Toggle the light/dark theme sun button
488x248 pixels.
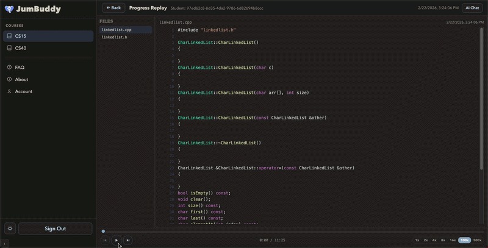[x=10, y=229]
